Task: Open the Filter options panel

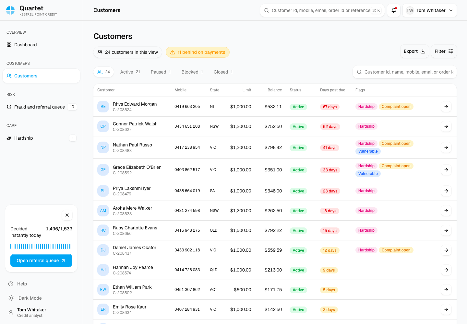Action: coord(444,51)
